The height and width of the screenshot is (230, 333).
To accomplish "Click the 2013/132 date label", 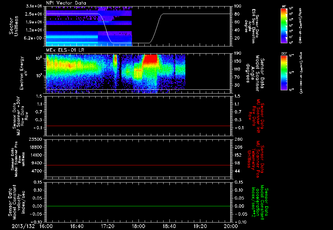I will click(23, 226).
